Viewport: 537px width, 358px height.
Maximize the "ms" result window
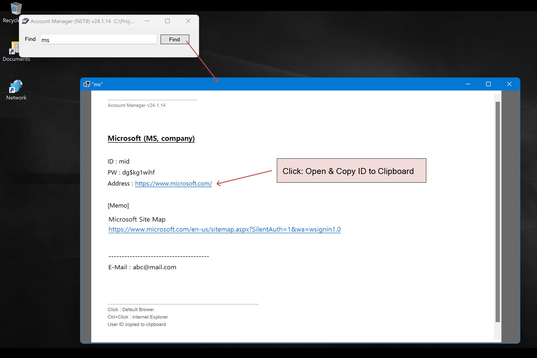coord(488,84)
